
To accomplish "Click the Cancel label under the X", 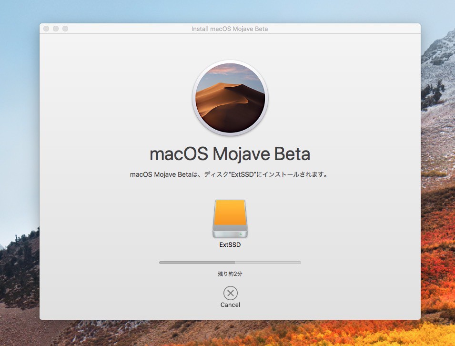I will 230,305.
